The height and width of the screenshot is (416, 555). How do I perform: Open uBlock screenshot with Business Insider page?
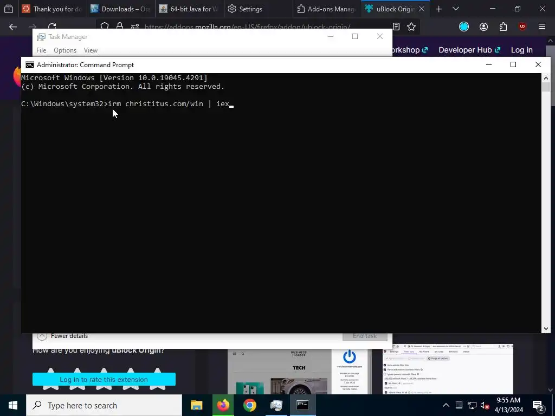tap(299, 372)
